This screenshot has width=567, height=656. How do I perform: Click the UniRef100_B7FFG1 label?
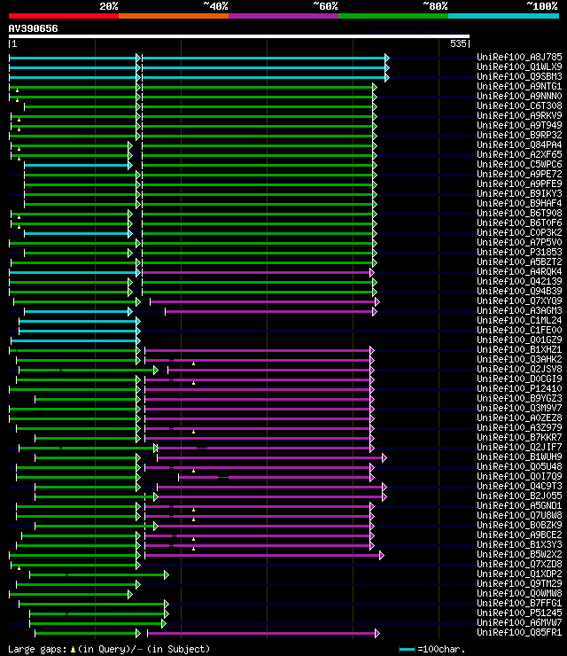[x=519, y=603]
